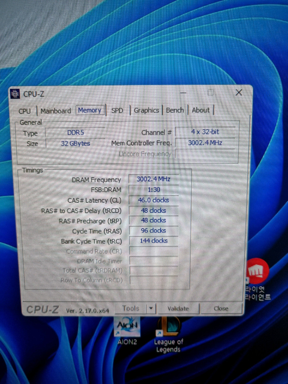Click the DDR5 Type value field

[x=75, y=132]
